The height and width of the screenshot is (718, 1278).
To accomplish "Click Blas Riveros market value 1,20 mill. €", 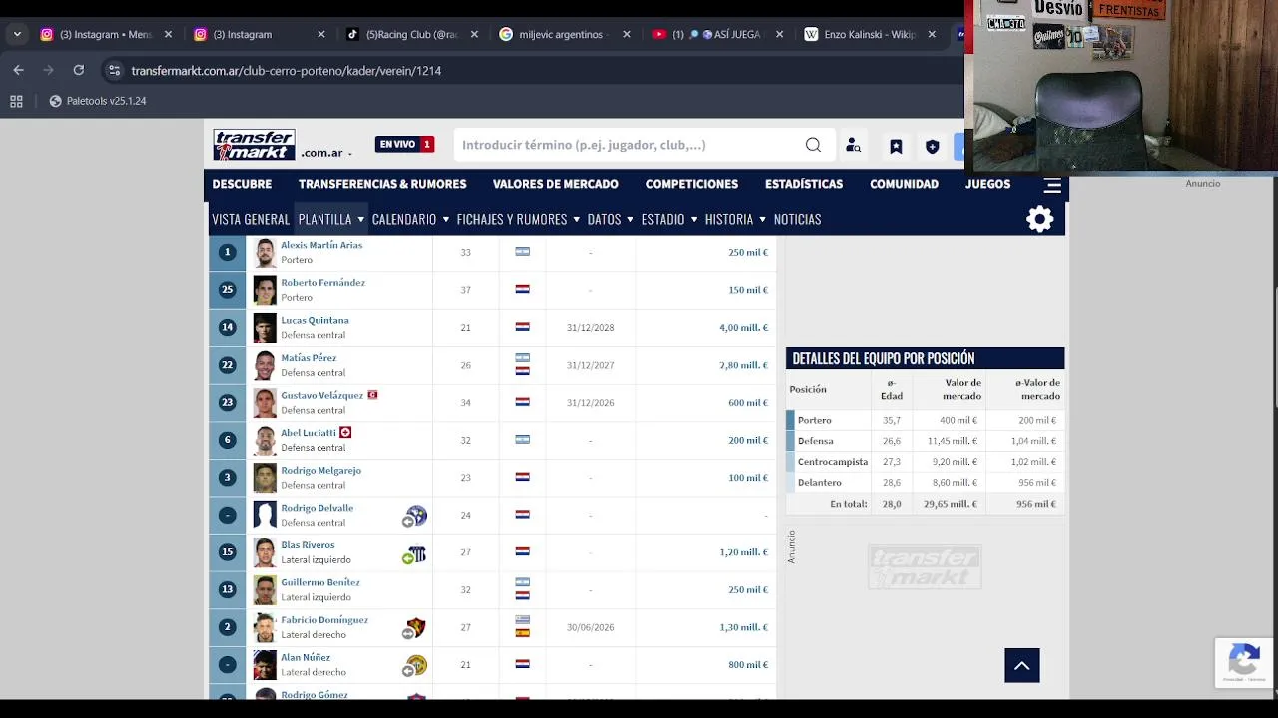I will pyautogui.click(x=743, y=552).
